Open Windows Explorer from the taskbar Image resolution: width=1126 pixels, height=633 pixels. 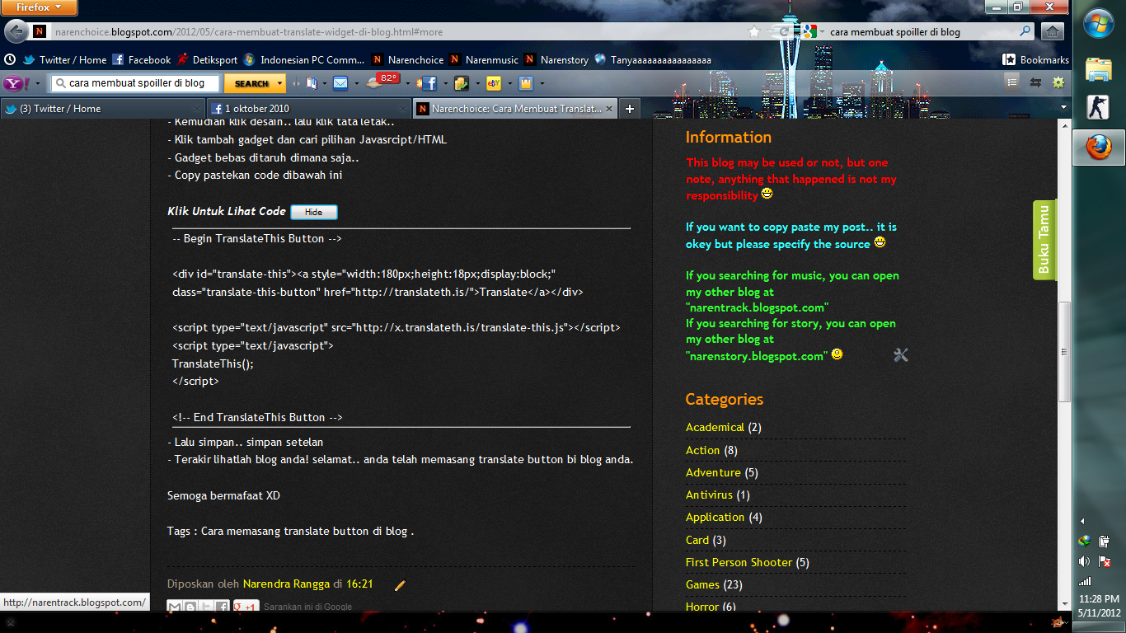[x=1099, y=69]
